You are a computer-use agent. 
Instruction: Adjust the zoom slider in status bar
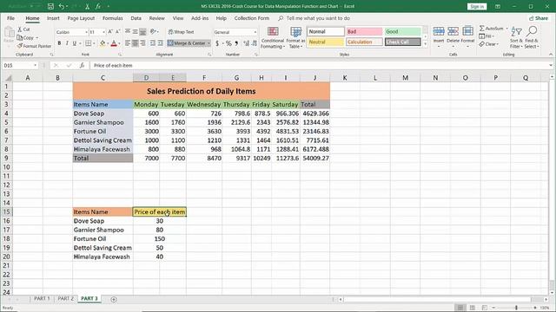(x=516, y=308)
